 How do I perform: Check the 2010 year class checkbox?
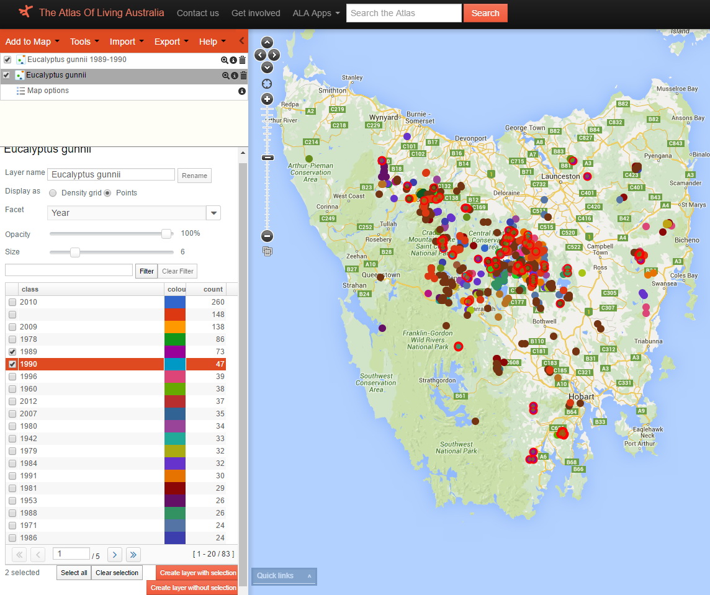[12, 302]
